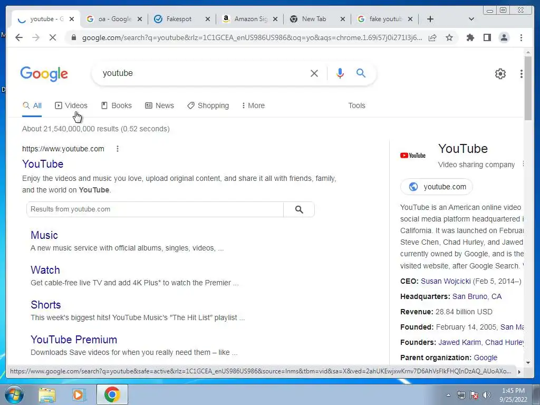Click the forward navigation arrow

click(x=36, y=37)
